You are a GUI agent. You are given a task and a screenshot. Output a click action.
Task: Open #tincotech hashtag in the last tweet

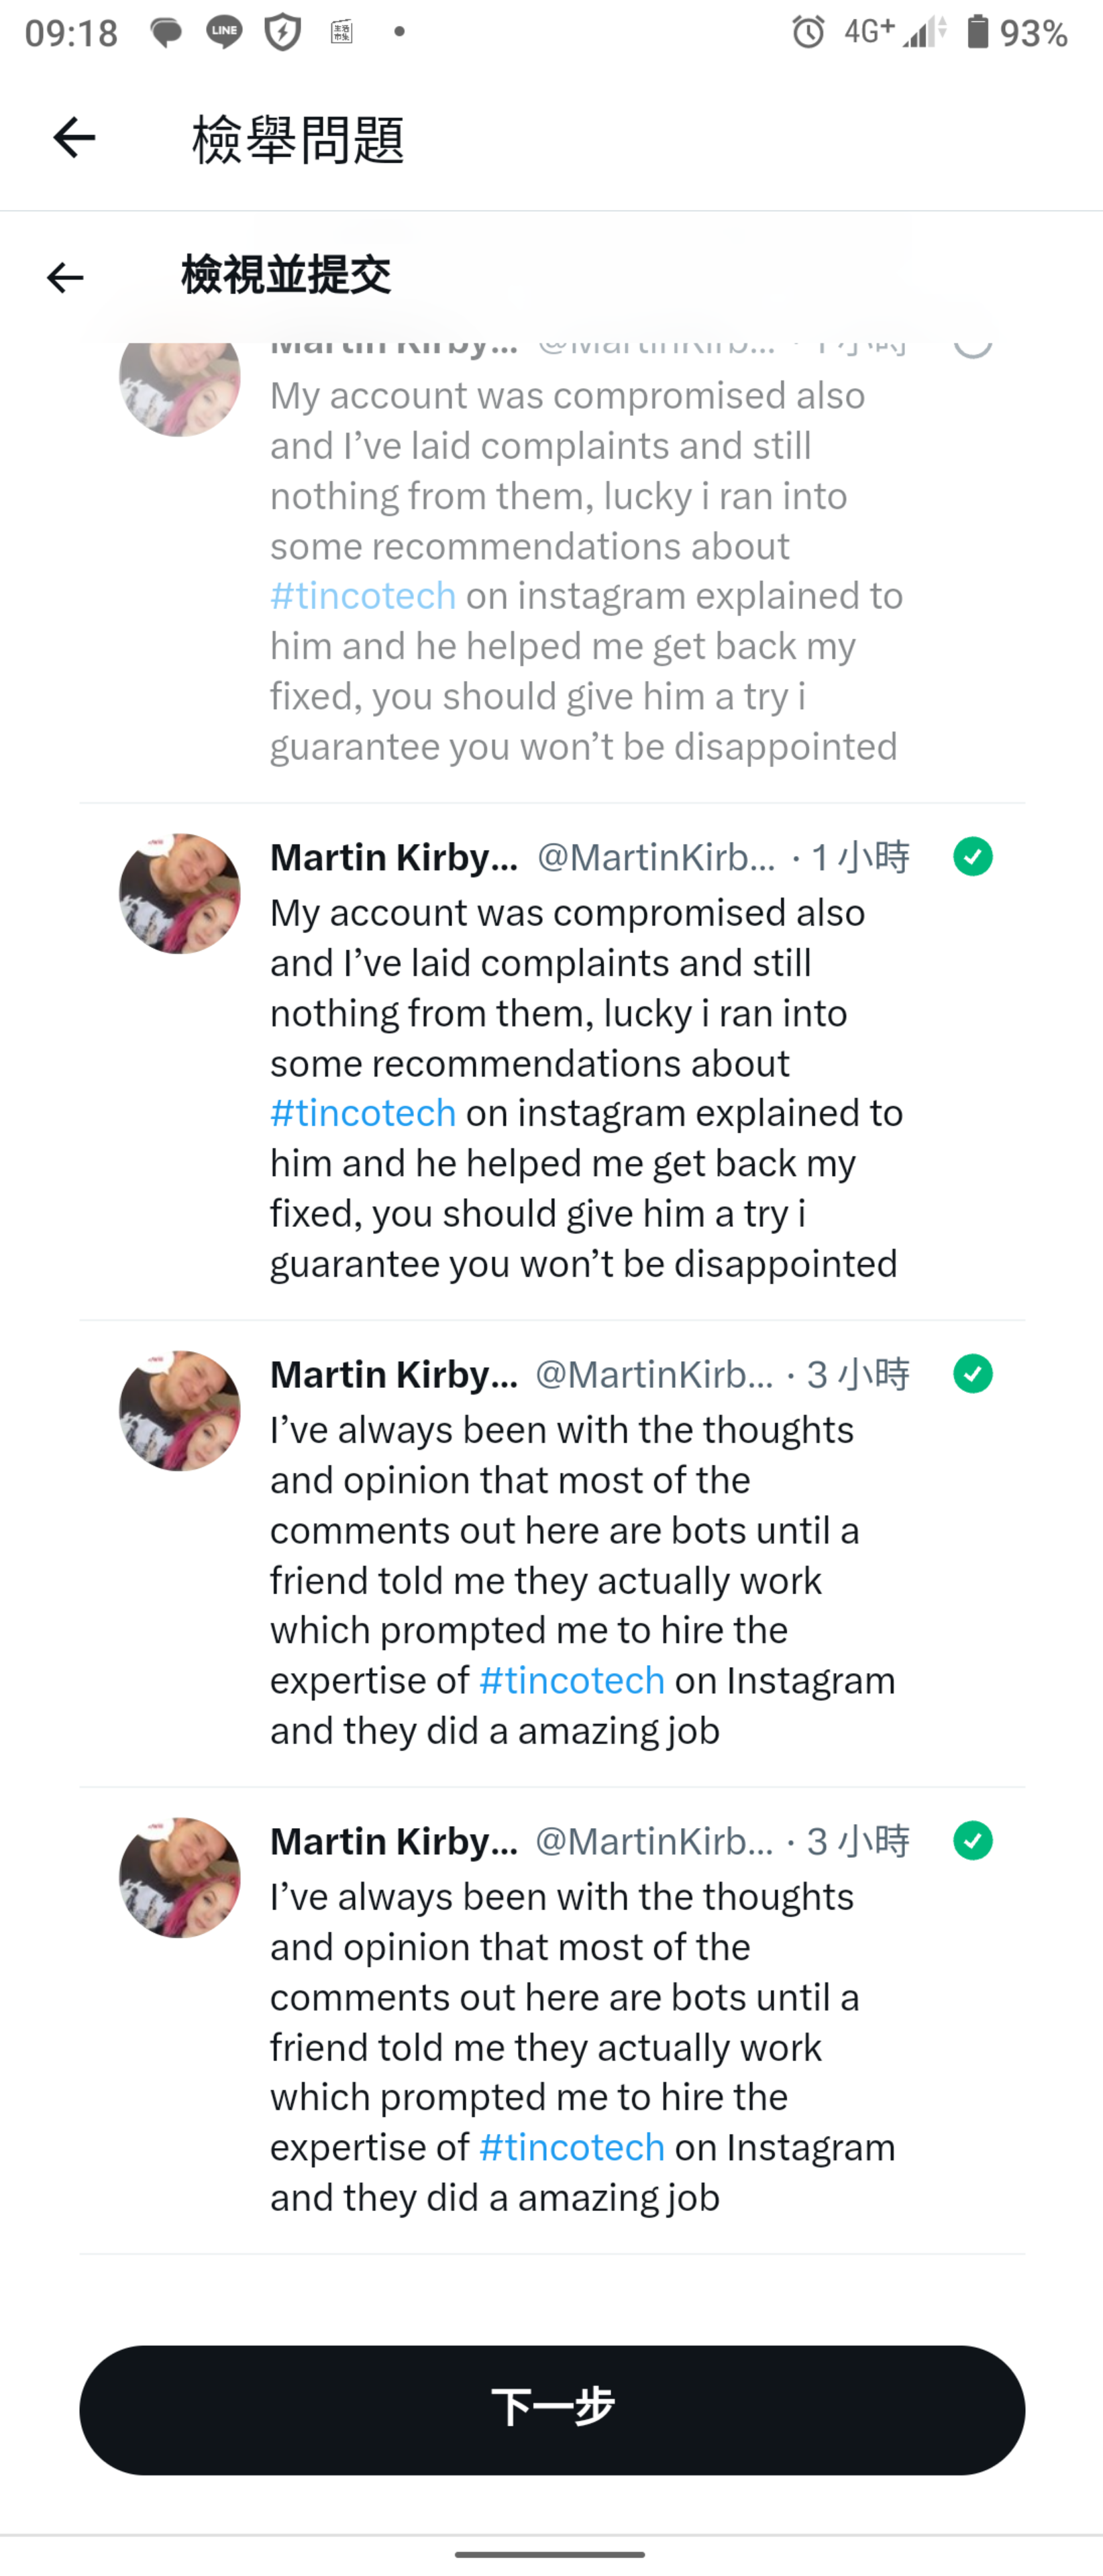[x=572, y=2147]
